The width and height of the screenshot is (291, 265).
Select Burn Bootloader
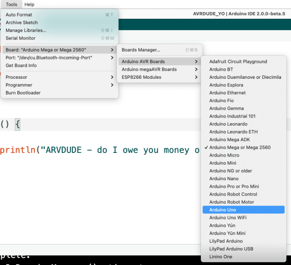tap(59, 92)
